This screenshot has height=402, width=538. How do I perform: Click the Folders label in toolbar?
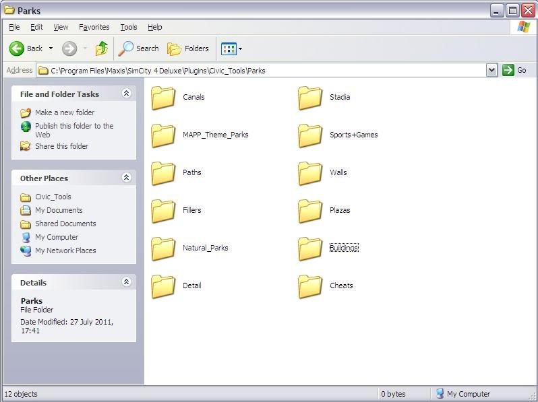point(197,48)
